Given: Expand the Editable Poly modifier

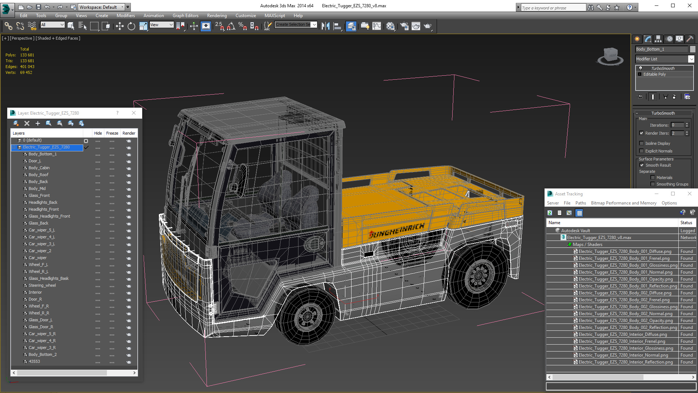Looking at the screenshot, I should pyautogui.click(x=640, y=74).
